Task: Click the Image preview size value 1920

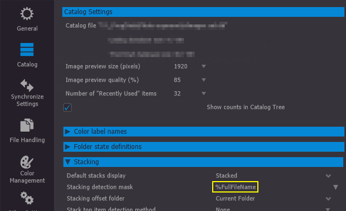Action: coord(181,66)
